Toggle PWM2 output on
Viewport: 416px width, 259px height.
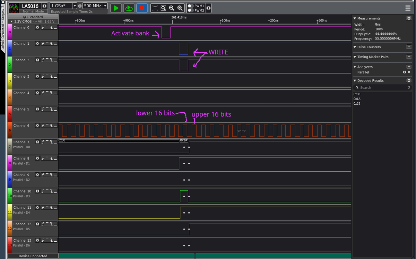coord(190,10)
